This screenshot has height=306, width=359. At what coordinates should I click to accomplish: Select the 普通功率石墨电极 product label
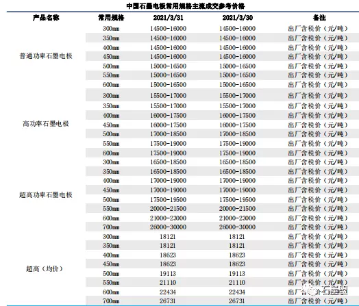tap(46, 56)
